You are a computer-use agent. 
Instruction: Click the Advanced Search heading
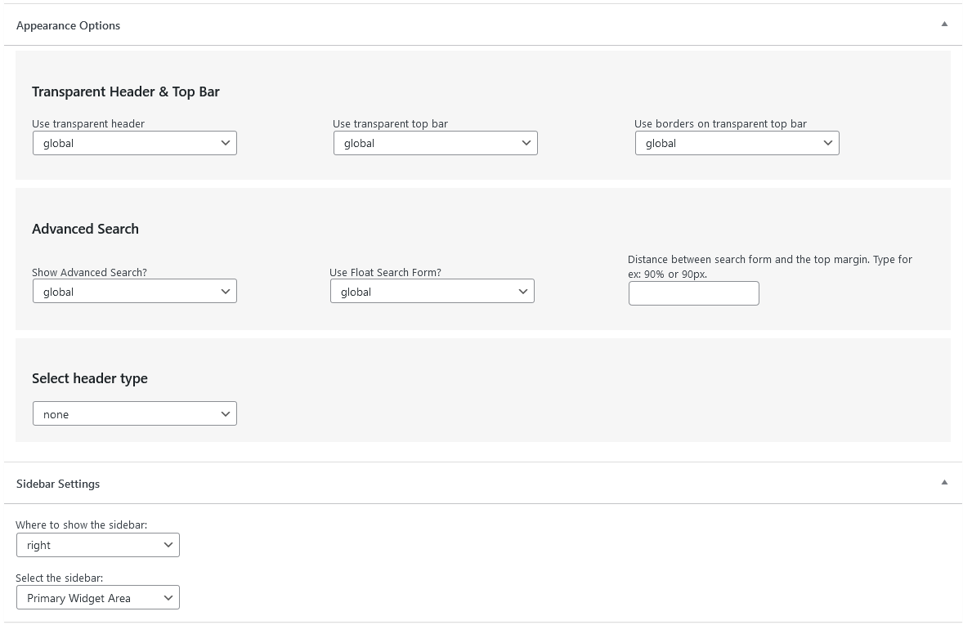tap(85, 229)
